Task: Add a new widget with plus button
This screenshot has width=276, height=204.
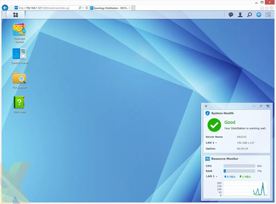Action: pos(206,106)
